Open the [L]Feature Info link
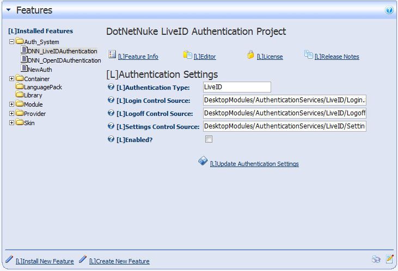The image size is (398, 271). 138,57
